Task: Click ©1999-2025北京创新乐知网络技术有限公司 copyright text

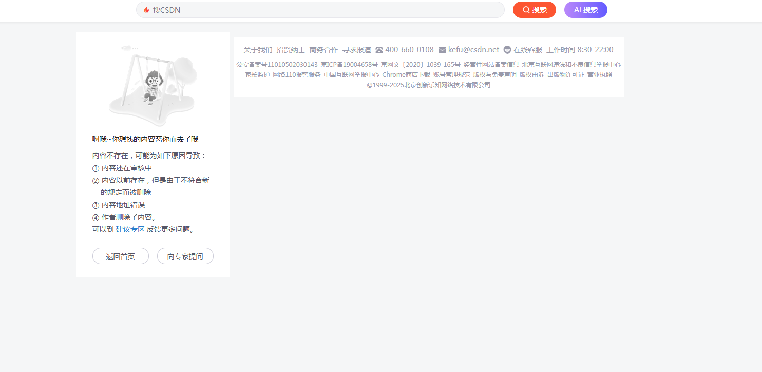Action: point(429,85)
